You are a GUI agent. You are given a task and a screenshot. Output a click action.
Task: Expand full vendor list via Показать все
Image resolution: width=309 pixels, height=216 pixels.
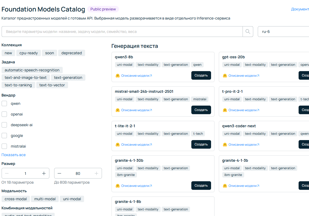pyautogui.click(x=14, y=155)
